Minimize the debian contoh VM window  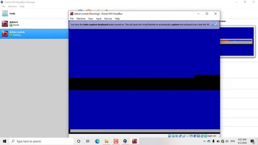coord(198,14)
